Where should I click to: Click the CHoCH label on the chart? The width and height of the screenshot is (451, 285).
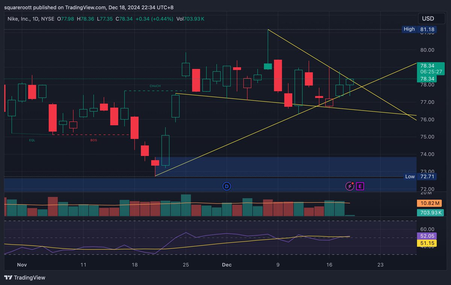coord(155,86)
